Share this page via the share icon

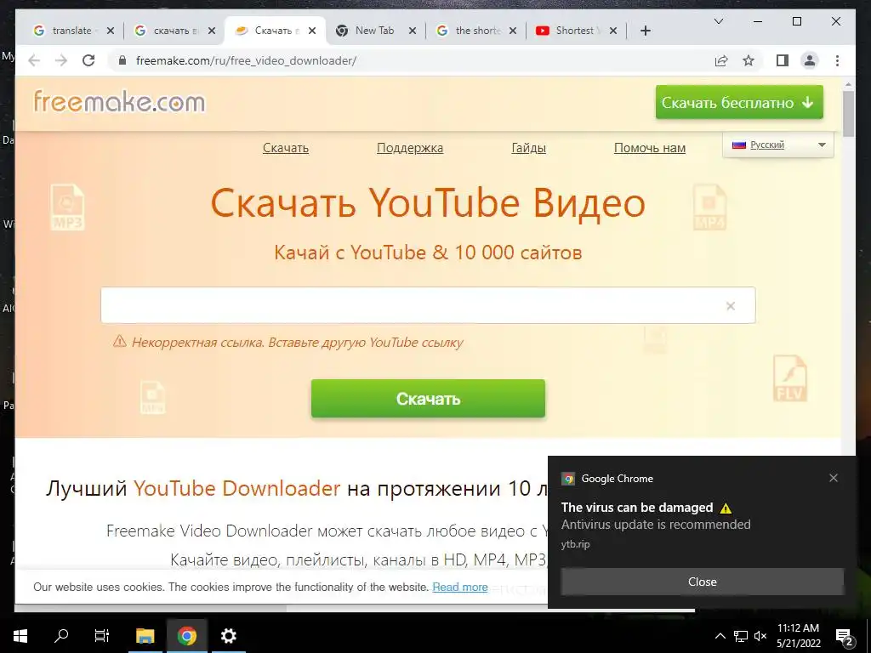[x=721, y=60]
